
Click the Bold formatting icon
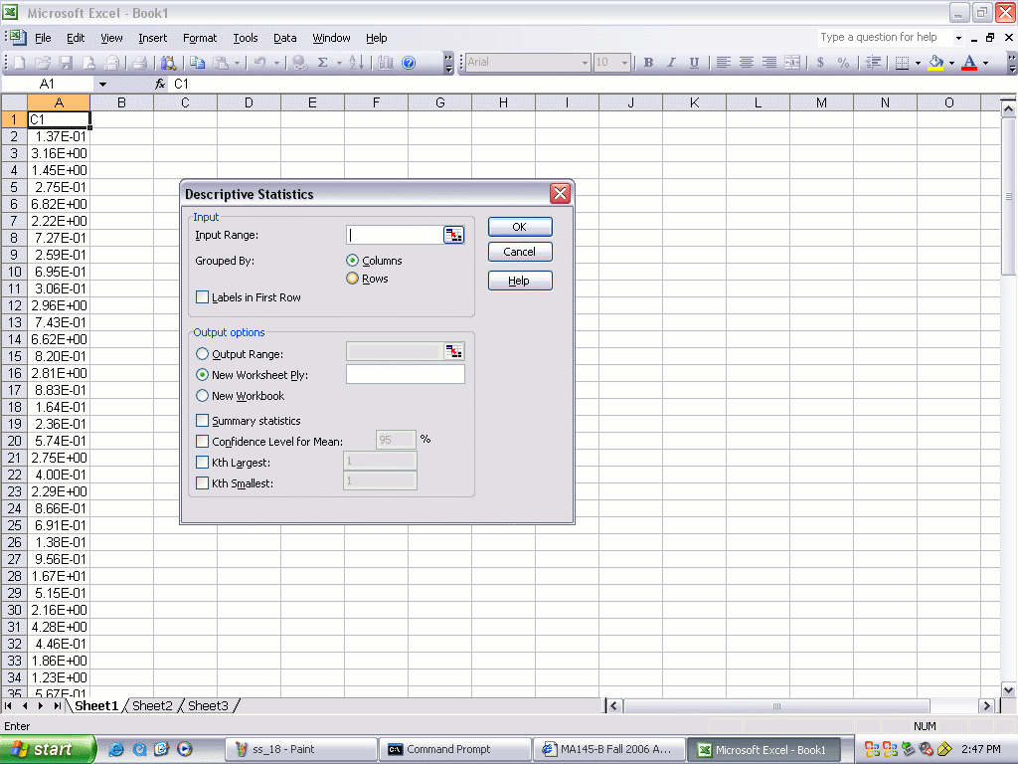[648, 63]
